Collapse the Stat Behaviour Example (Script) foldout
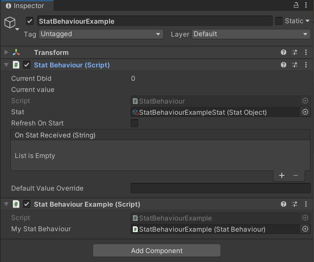This screenshot has height=262, width=314. point(6,204)
